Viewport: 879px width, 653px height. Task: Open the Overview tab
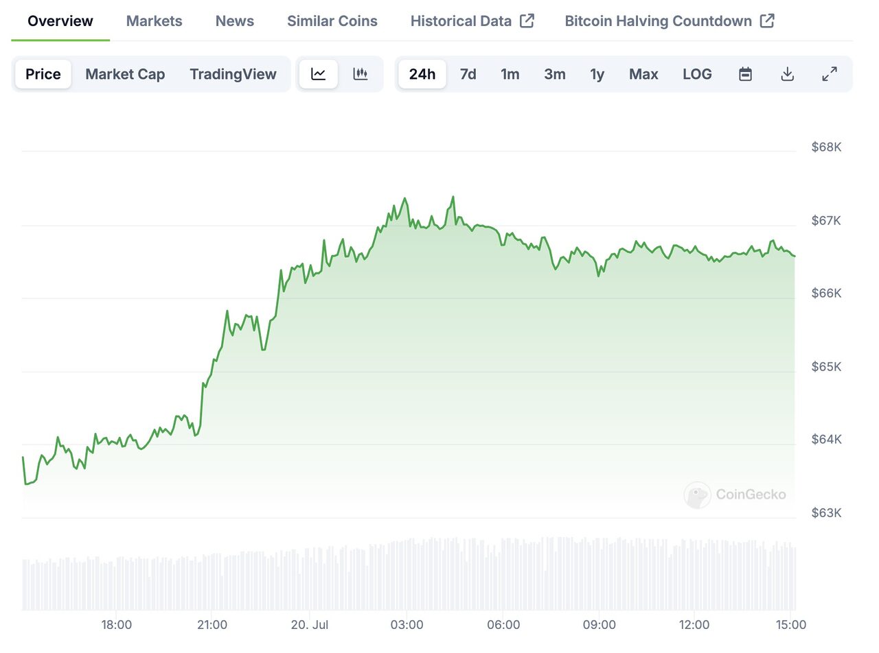(x=60, y=21)
